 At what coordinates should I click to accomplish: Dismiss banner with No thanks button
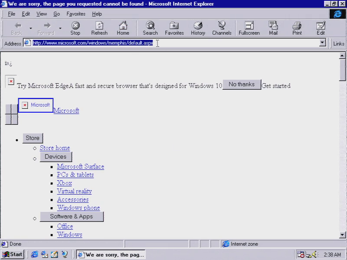[242, 84]
